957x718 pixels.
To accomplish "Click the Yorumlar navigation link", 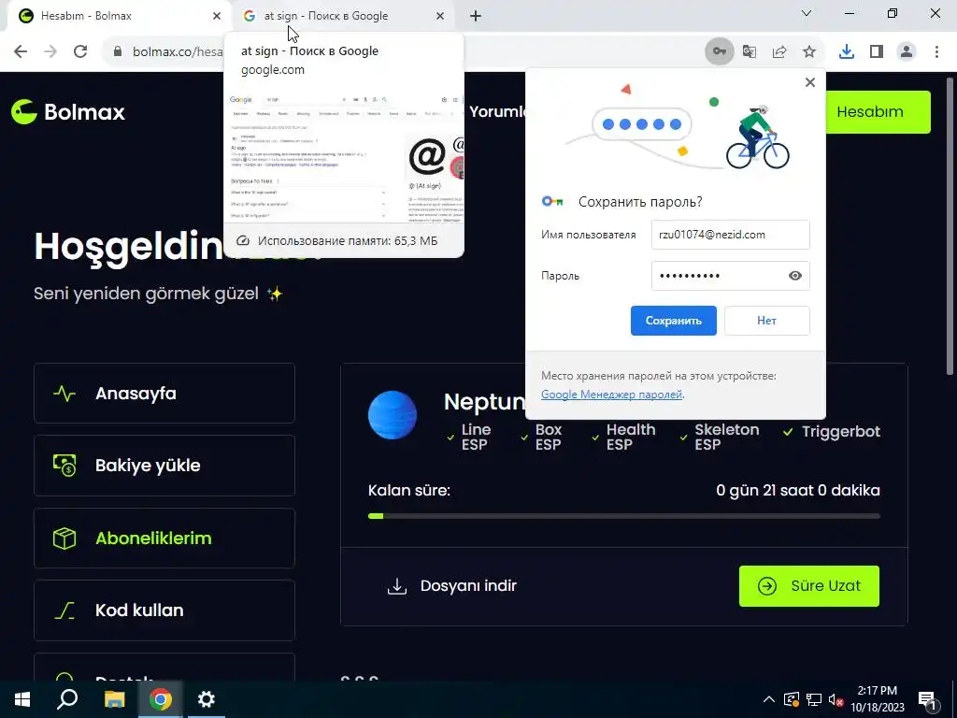I will coord(498,112).
